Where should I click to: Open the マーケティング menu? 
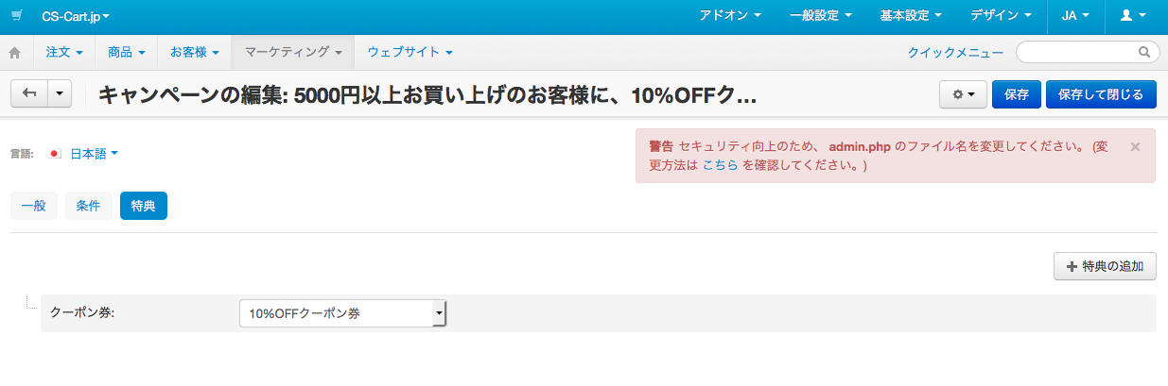click(x=293, y=52)
